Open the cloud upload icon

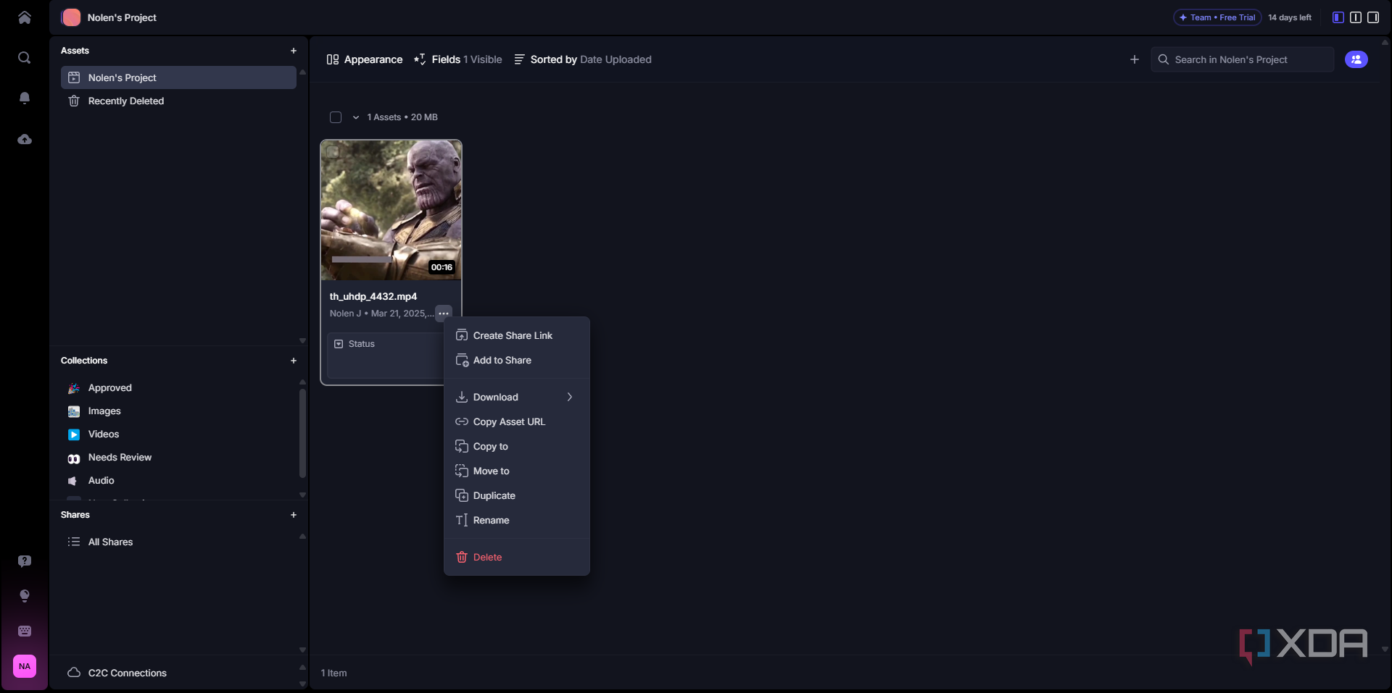pyautogui.click(x=25, y=139)
